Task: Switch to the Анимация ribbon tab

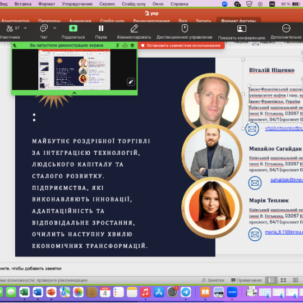Action: pos(80,21)
